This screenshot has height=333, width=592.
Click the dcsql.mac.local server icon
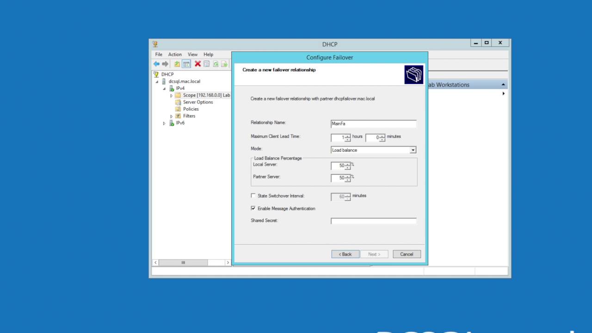[164, 81]
